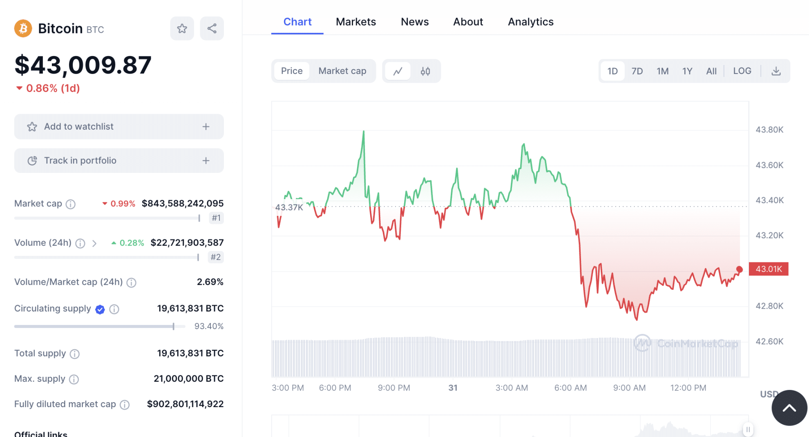Click plus icon on Add to watchlist
Image resolution: width=809 pixels, height=437 pixels.
(x=206, y=127)
